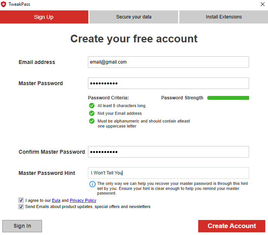Disable product update emails checkbox
Viewport: 268px width, 235px height.
point(21,207)
